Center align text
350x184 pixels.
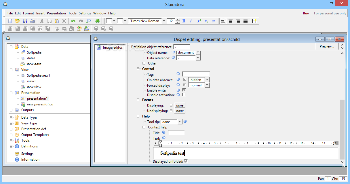pos(231,21)
